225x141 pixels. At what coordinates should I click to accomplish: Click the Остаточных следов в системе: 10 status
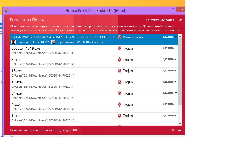pyautogui.click(x=34, y=130)
